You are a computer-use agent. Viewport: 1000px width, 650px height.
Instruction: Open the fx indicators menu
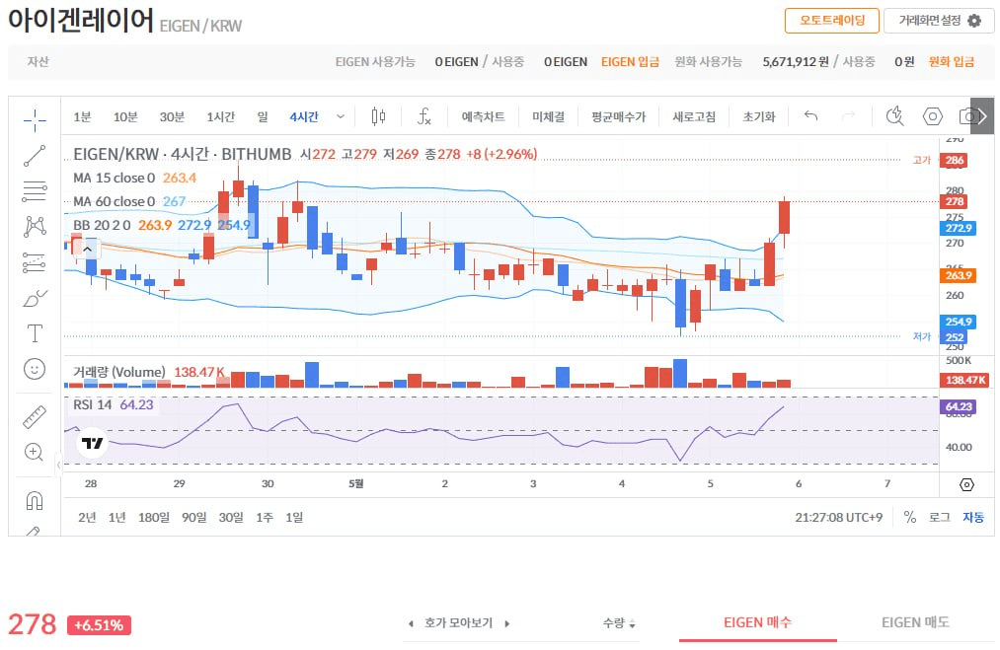point(424,116)
